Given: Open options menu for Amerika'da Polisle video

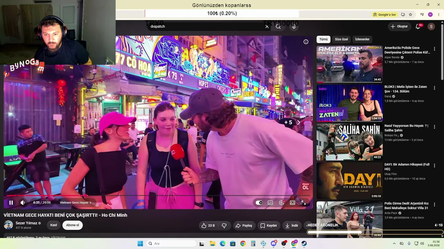Looking at the screenshot, I should 434,49.
